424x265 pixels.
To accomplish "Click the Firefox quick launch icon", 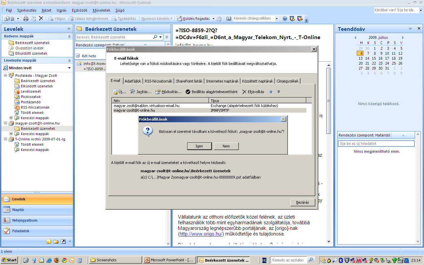I will (56, 260).
